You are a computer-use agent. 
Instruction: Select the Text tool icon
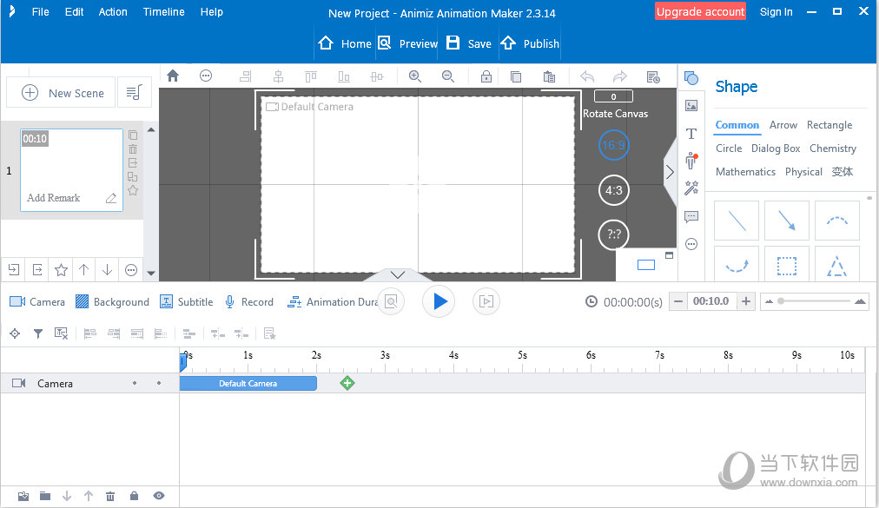691,134
